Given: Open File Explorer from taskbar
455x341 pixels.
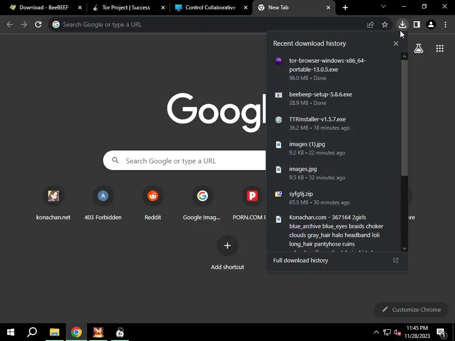Looking at the screenshot, I should coord(54,332).
